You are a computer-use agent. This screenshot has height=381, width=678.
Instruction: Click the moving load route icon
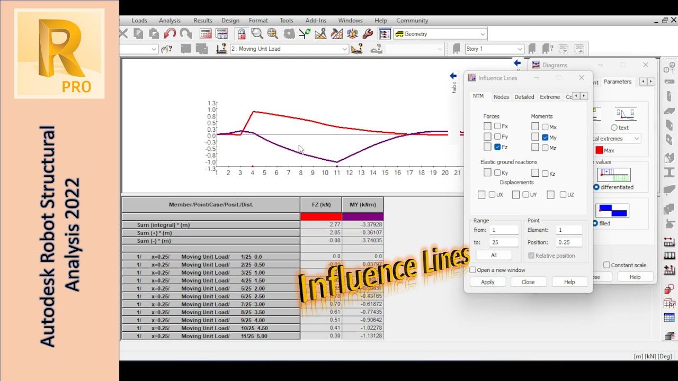357,49
